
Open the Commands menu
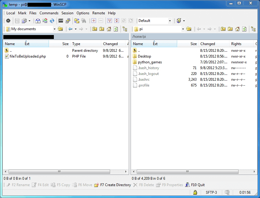click(x=49, y=13)
